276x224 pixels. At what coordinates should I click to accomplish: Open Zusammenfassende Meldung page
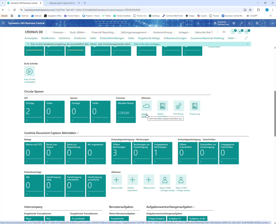[207, 38]
